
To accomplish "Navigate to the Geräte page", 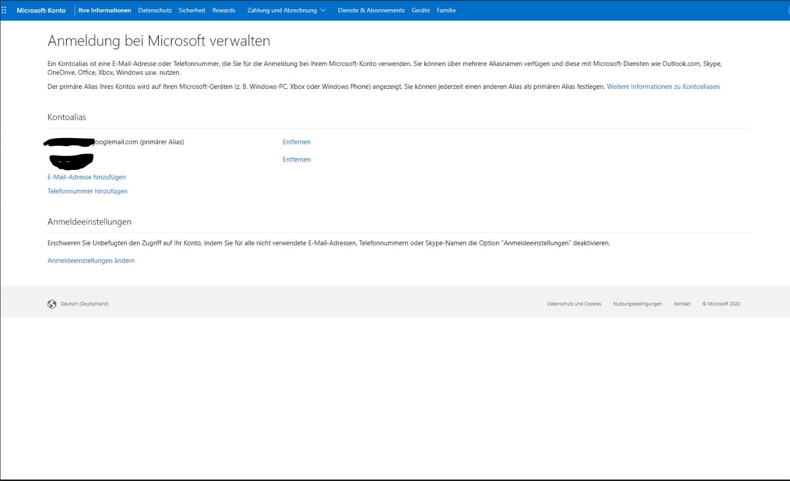I will pyautogui.click(x=420, y=10).
